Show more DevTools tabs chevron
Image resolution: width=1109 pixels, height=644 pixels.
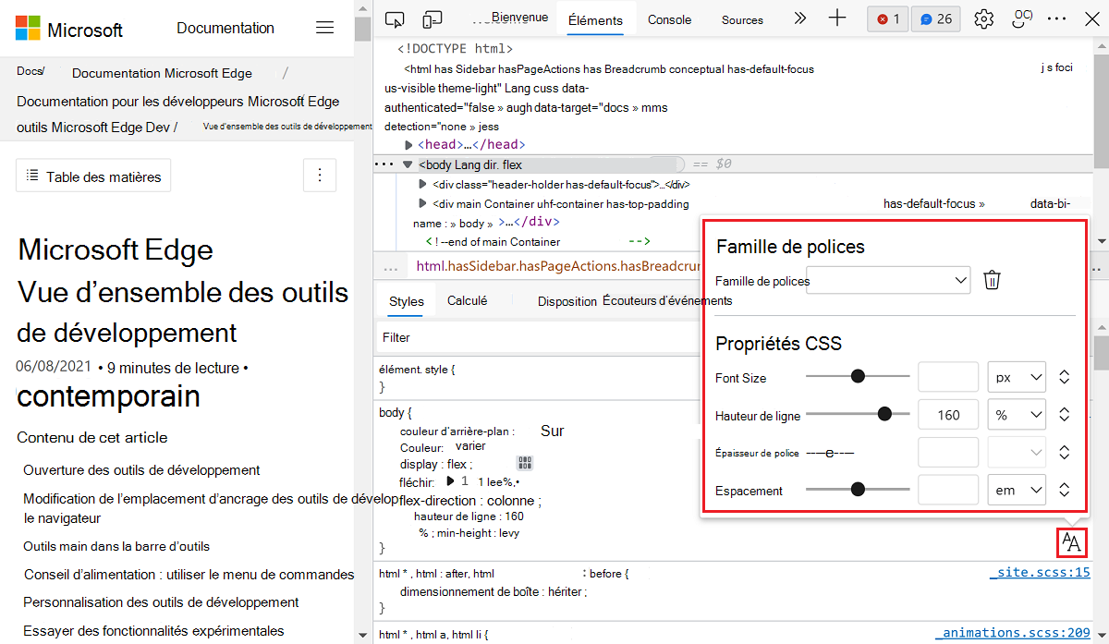click(800, 18)
